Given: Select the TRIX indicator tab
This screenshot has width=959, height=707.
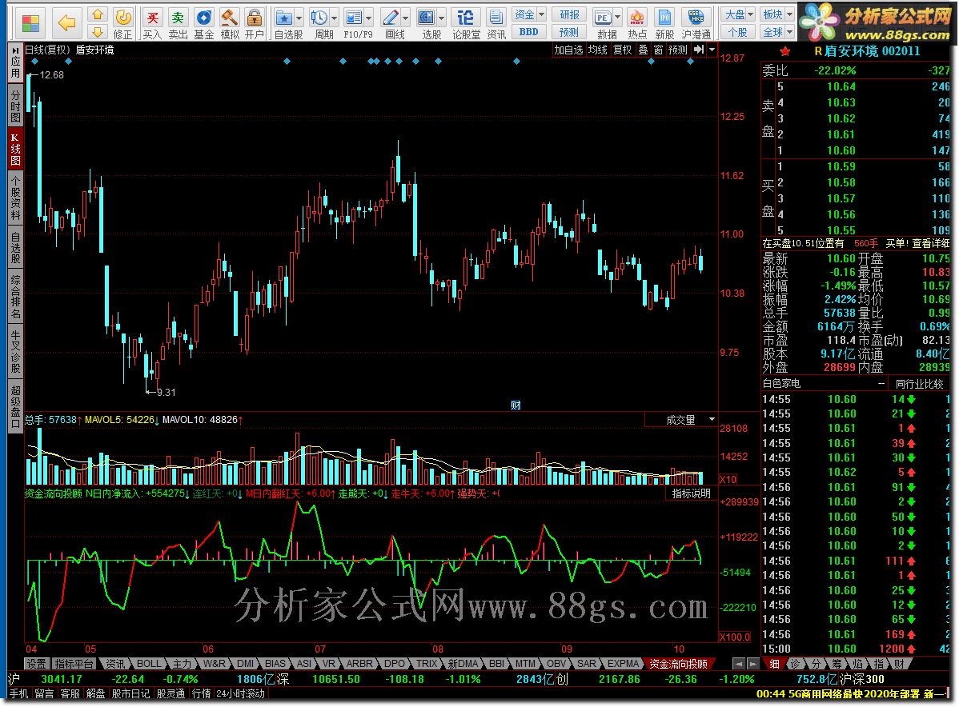Looking at the screenshot, I should tap(427, 664).
